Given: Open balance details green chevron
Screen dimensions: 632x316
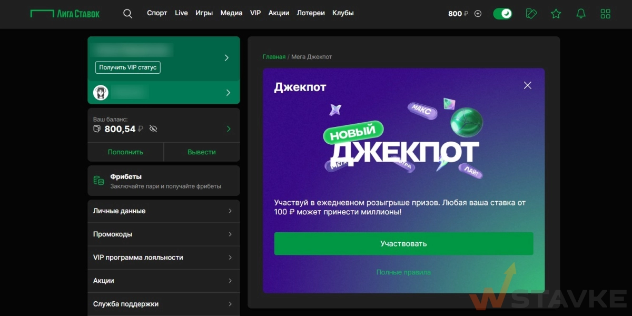Looking at the screenshot, I should 229,129.
